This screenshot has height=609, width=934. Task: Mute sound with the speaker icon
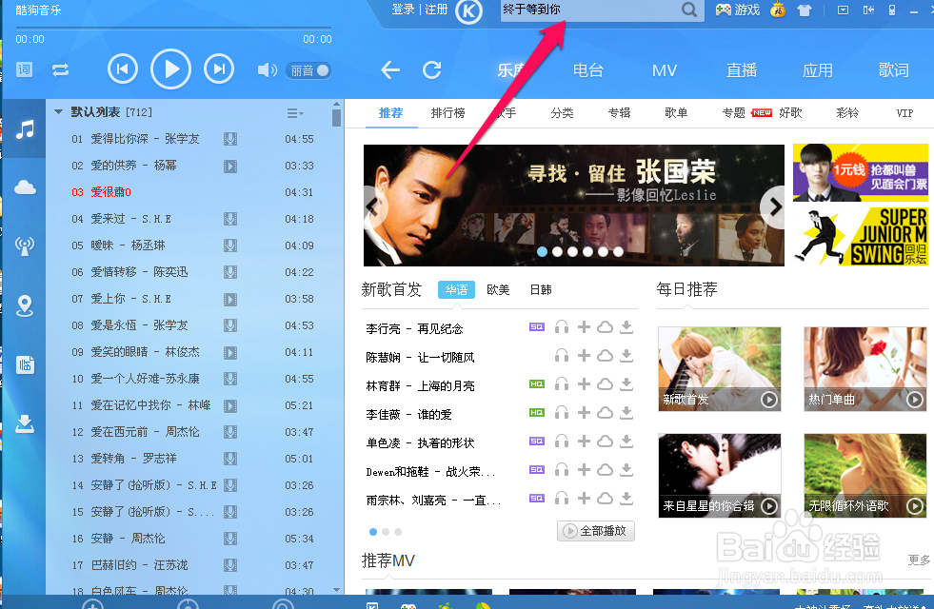coord(265,69)
